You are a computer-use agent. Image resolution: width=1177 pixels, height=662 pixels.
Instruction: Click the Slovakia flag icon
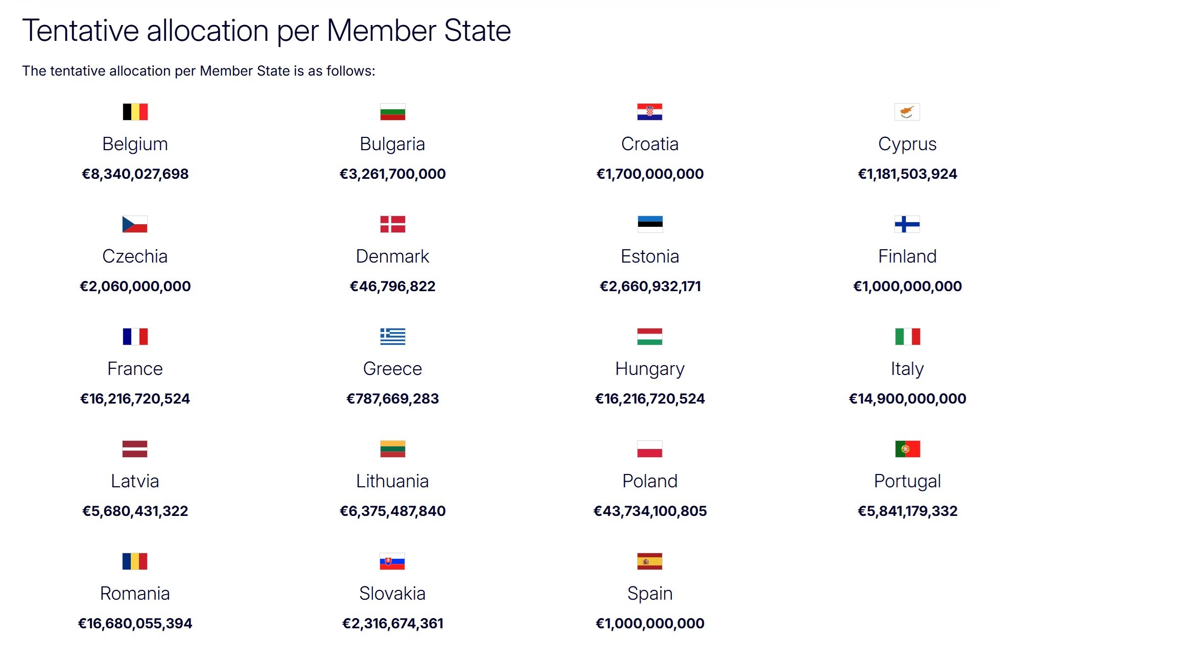point(392,561)
